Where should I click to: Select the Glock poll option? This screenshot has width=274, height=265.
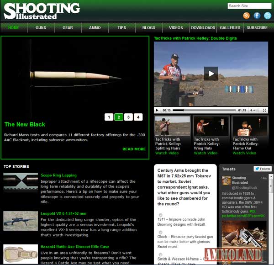(x=160, y=232)
